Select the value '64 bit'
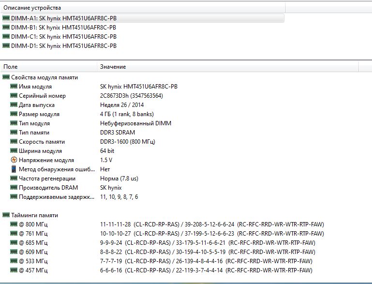The height and width of the screenshot is (284, 372). pyautogui.click(x=107, y=151)
